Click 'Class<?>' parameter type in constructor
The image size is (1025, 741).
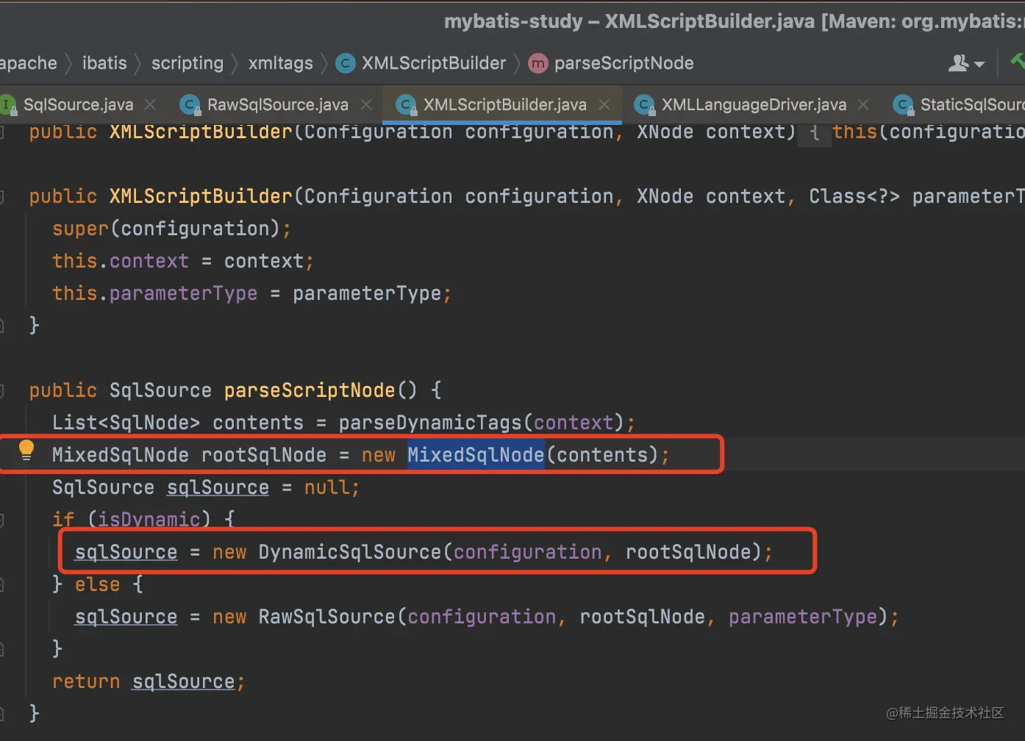point(854,196)
